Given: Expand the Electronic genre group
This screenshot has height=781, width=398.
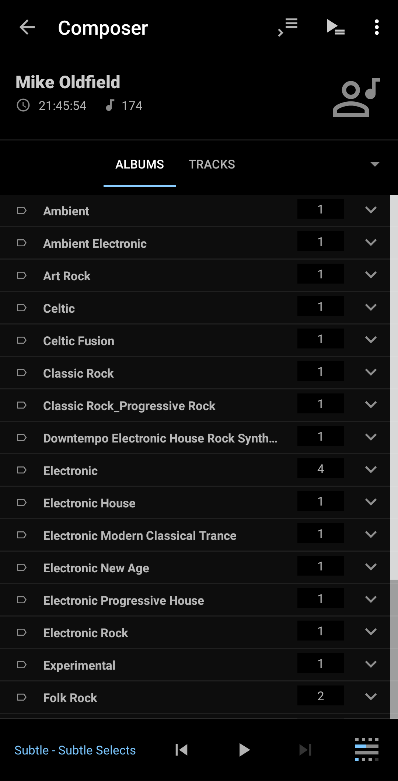Looking at the screenshot, I should point(371,469).
